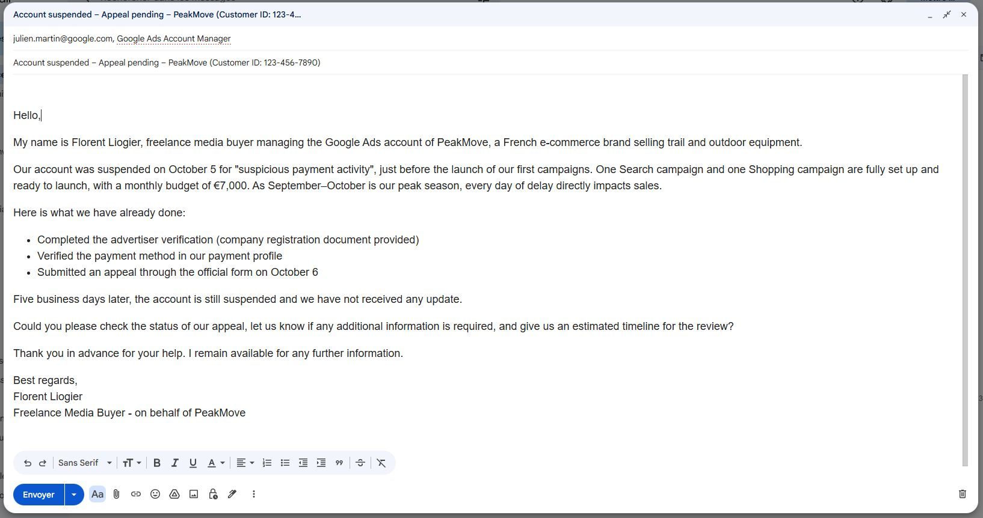
Task: Open the text size dropdown
Action: [x=132, y=463]
